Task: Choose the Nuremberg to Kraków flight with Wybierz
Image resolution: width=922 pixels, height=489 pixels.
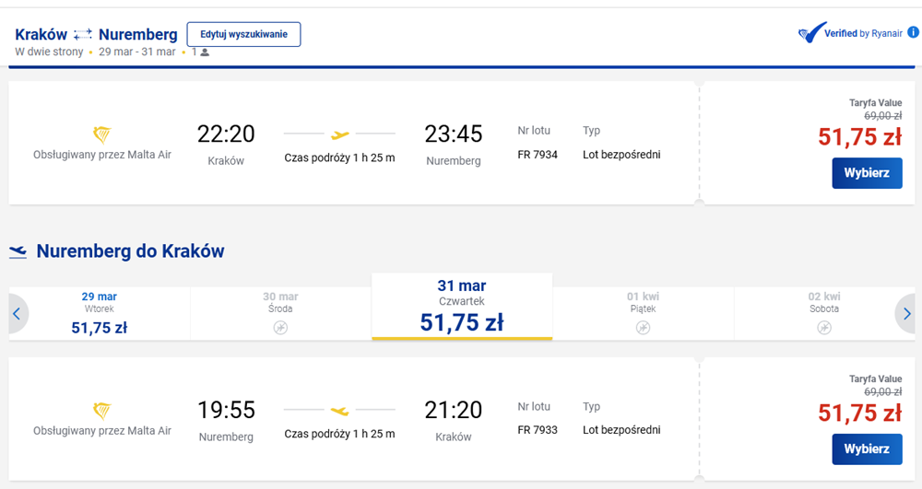Action: click(x=867, y=449)
